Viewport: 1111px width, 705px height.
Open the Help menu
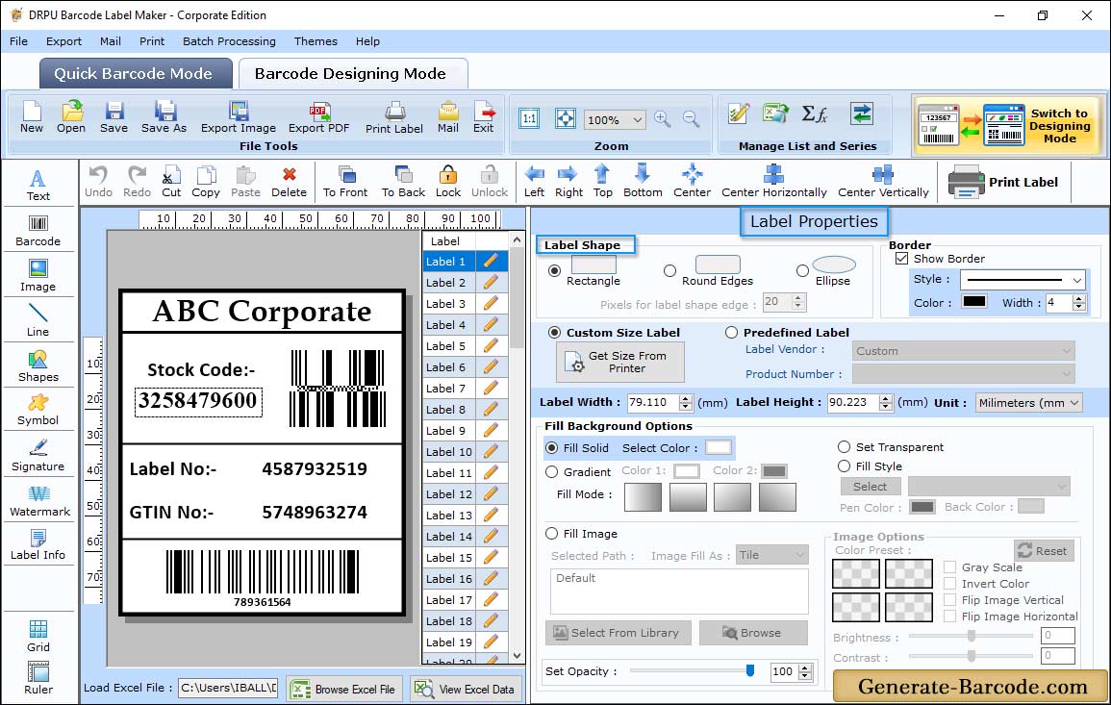[367, 41]
